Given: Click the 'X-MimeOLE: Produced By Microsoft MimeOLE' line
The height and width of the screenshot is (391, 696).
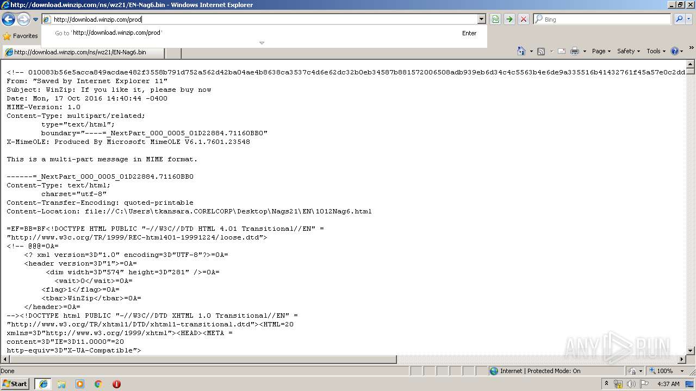Looking at the screenshot, I should pyautogui.click(x=128, y=142).
